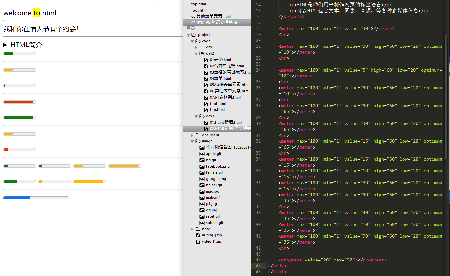450x276 pixels.
Task: Click the image icon beside google.png
Action: [202, 179]
